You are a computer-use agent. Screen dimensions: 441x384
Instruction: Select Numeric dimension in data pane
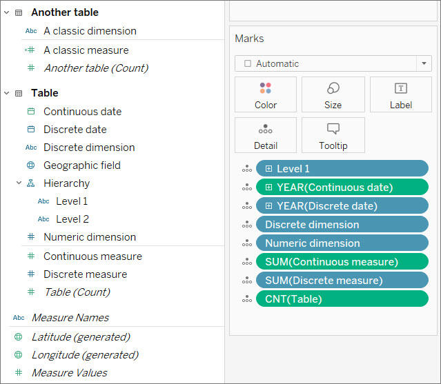coord(90,237)
